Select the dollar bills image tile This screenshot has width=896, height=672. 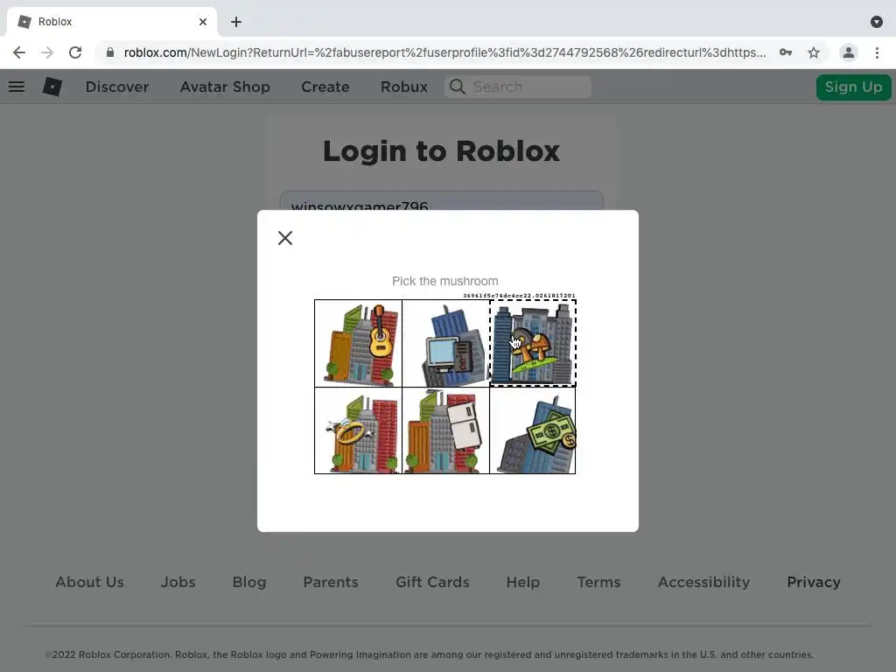click(533, 430)
